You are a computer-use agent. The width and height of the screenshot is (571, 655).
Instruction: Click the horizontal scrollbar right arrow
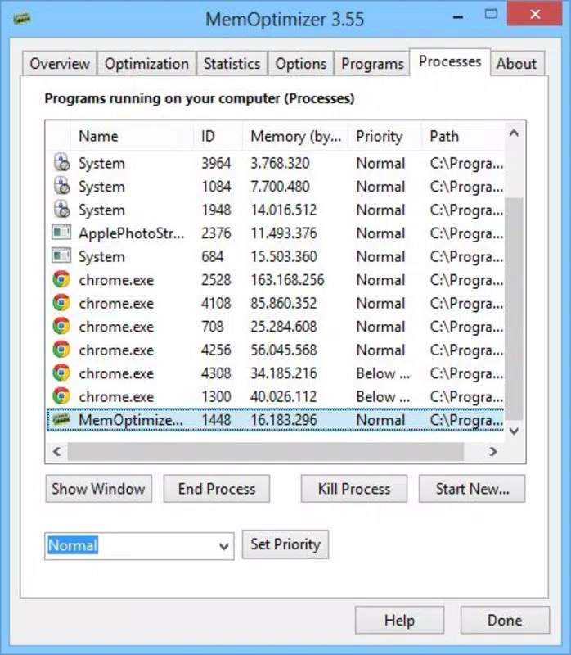pyautogui.click(x=493, y=452)
